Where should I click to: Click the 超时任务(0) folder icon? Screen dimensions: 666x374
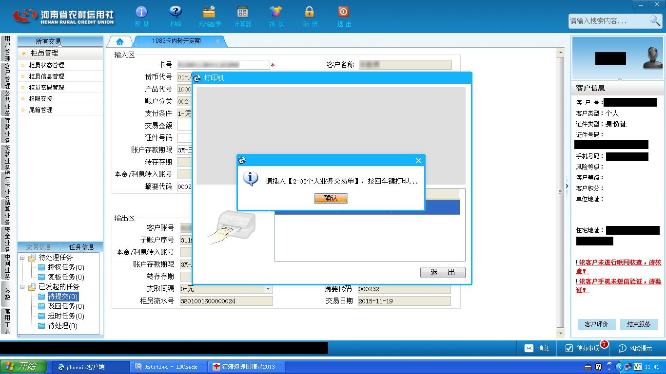pyautogui.click(x=41, y=316)
